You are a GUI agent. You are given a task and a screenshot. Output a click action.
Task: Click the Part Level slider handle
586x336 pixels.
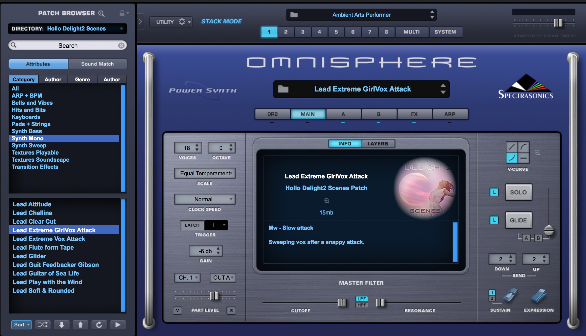click(x=215, y=296)
